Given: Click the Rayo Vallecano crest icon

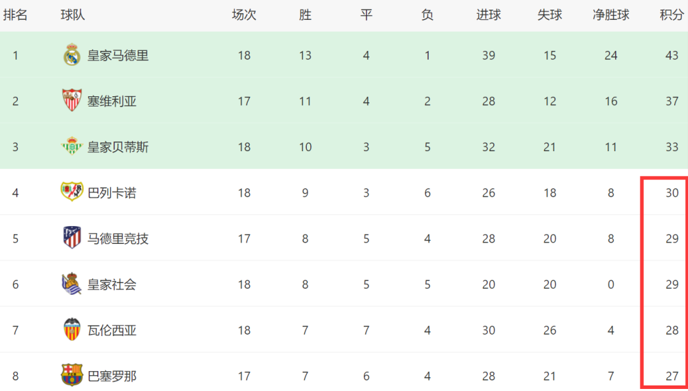Looking at the screenshot, I should coord(72,192).
